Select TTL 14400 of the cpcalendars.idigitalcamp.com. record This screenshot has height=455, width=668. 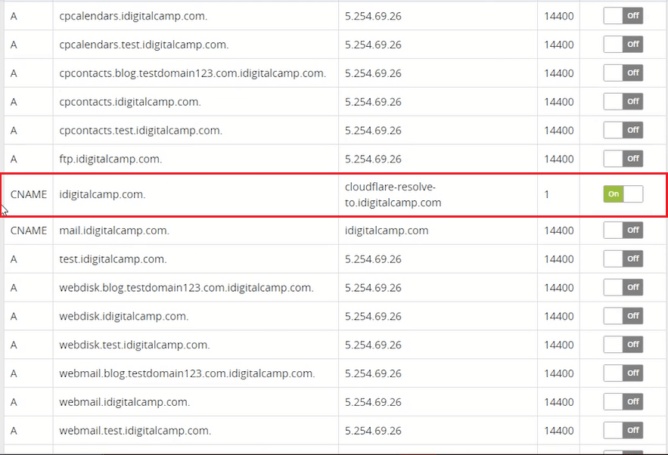point(559,16)
